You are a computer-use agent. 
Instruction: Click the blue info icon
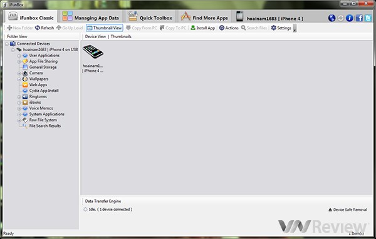point(350,18)
